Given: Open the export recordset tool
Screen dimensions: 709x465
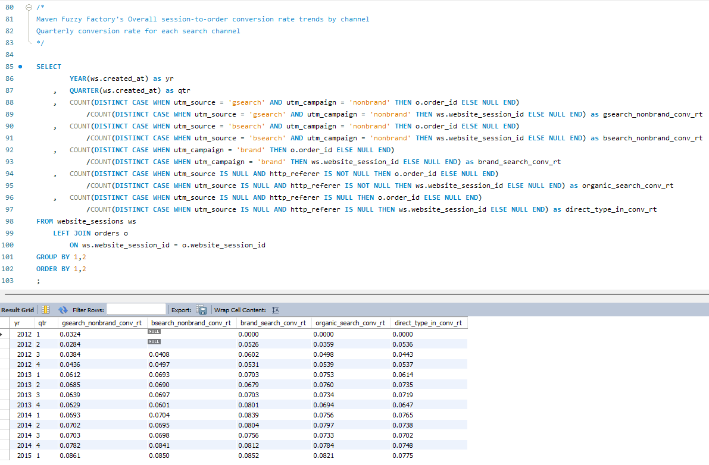Looking at the screenshot, I should click(x=201, y=309).
